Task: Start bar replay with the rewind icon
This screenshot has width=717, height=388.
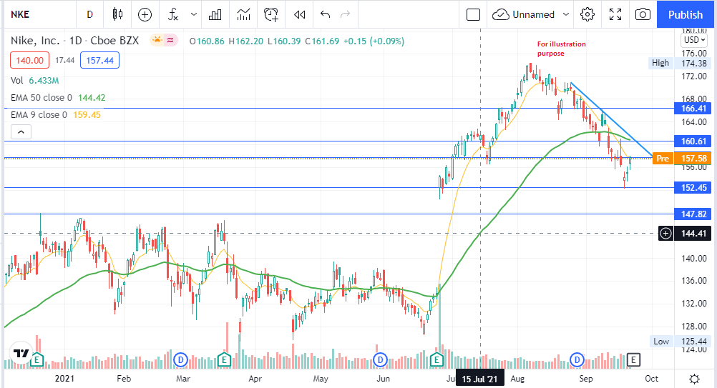Action: (300, 14)
